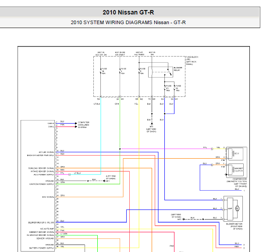This screenshot has height=252, width=263.
Task: Click the M11 ground symbol below the fuse block
Action: [x=152, y=124]
